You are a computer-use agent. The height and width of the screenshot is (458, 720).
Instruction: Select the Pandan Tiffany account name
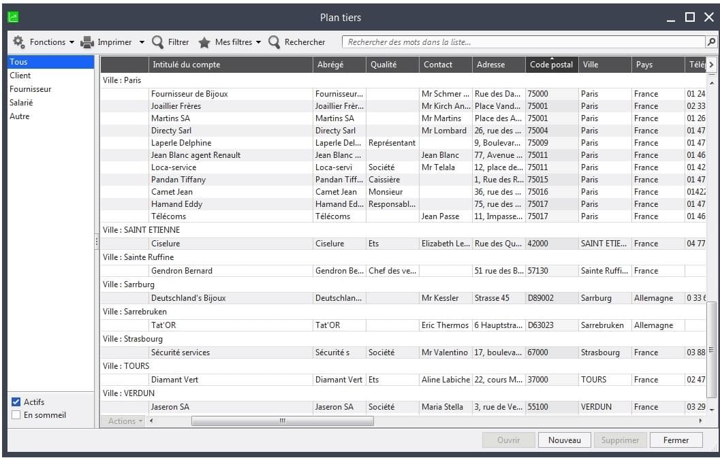[x=178, y=180]
